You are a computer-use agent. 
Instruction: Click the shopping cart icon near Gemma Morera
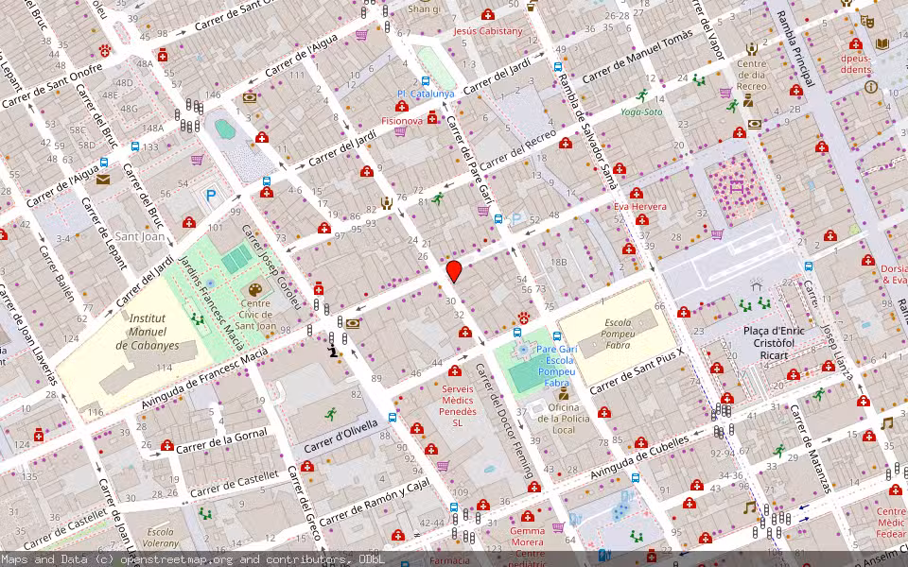(558, 527)
